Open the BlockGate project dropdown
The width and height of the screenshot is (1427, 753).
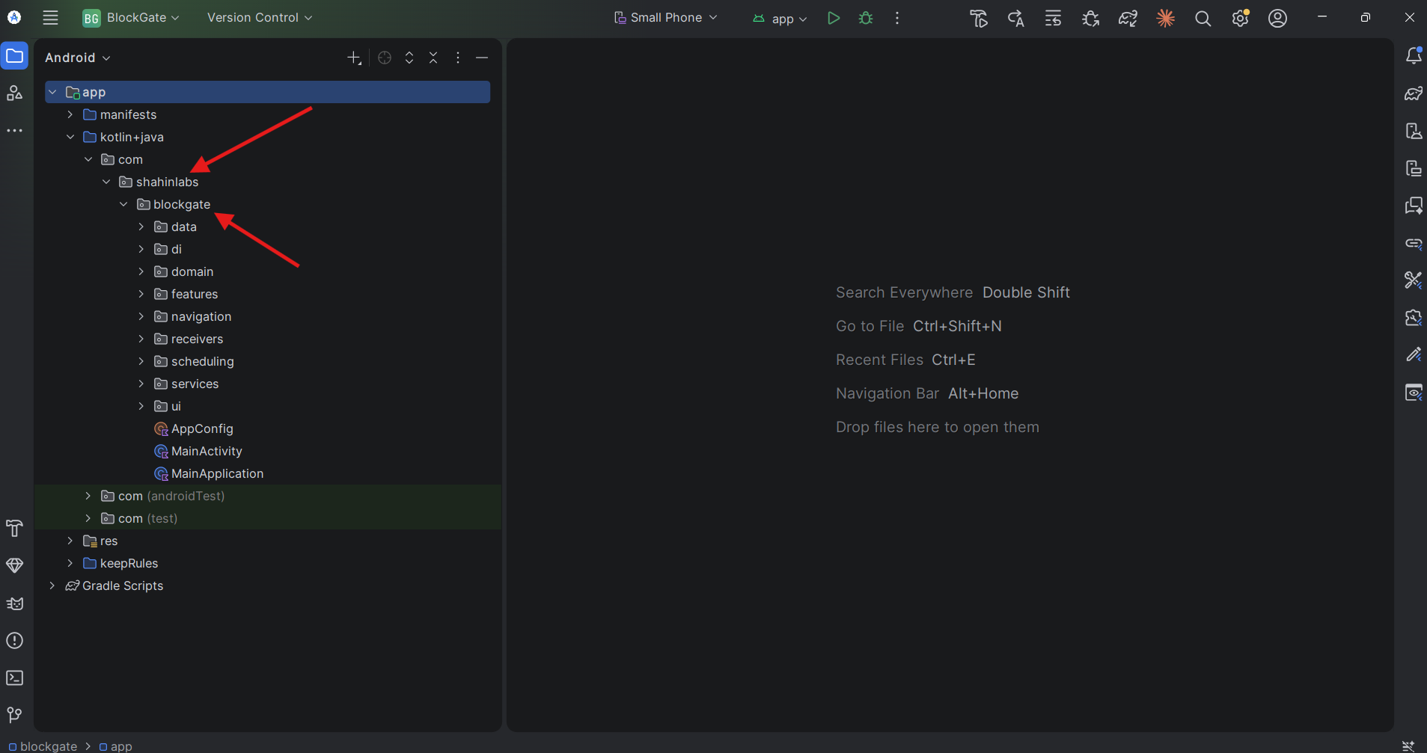[131, 18]
